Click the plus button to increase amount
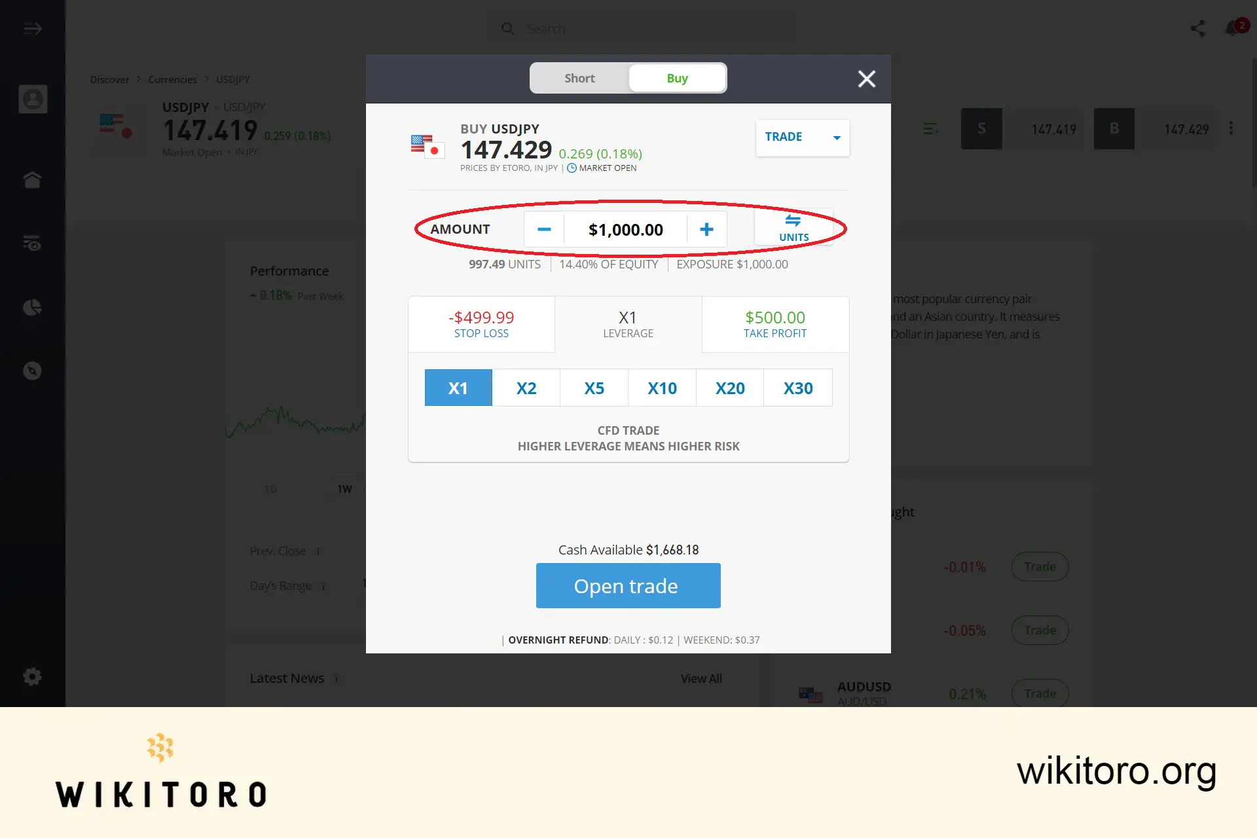The height and width of the screenshot is (838, 1257). tap(706, 228)
